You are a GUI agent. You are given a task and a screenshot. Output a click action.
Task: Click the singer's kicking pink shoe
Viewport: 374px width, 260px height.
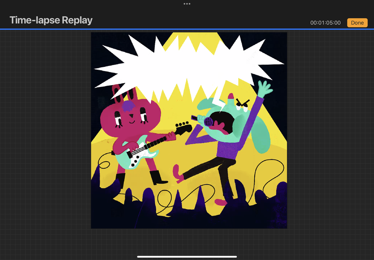pyautogui.click(x=178, y=173)
